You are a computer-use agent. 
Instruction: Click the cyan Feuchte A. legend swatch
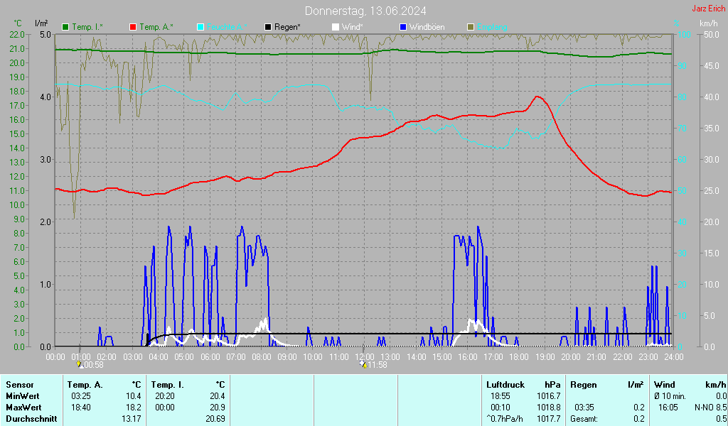click(x=200, y=28)
